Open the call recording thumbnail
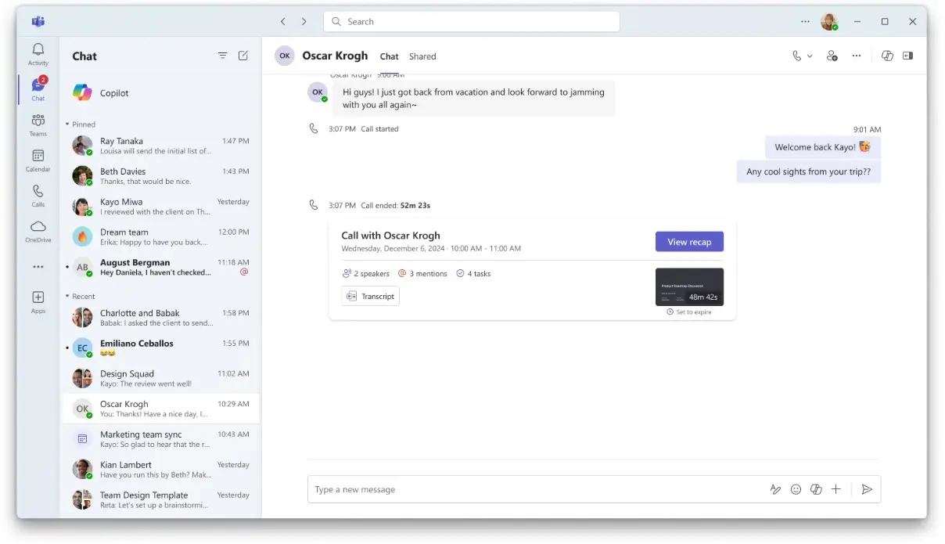This screenshot has height=544, width=945. 689,286
